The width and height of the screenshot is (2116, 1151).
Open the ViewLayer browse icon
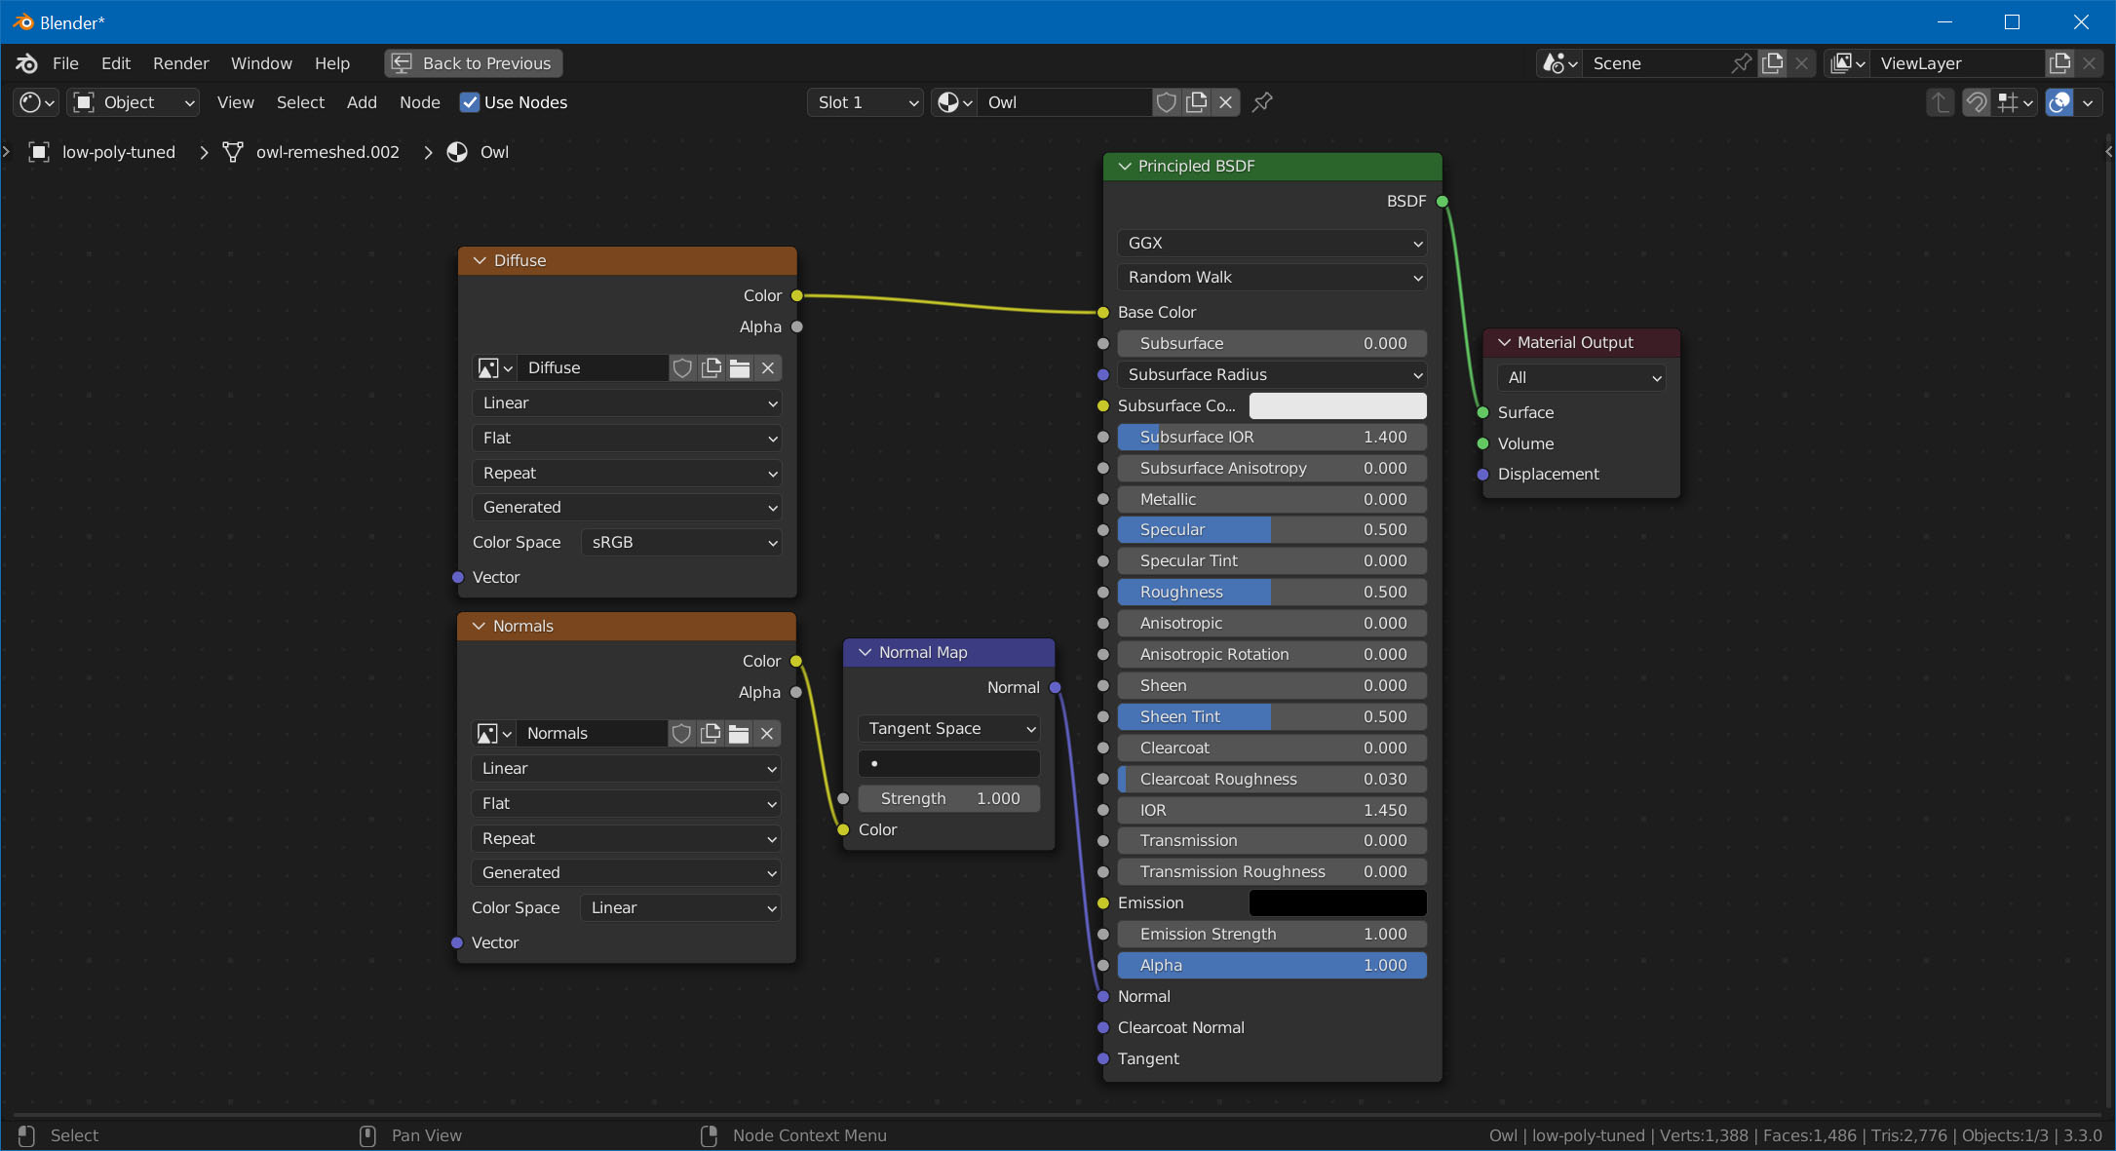1847,63
